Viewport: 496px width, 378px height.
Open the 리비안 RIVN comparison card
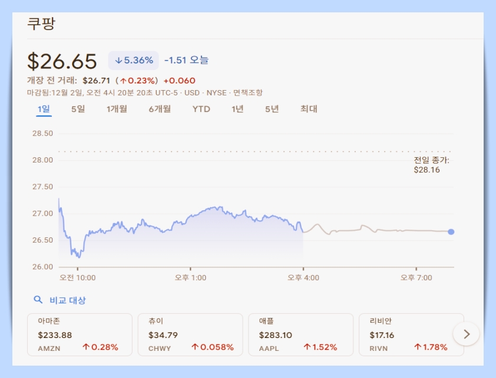pyautogui.click(x=411, y=334)
